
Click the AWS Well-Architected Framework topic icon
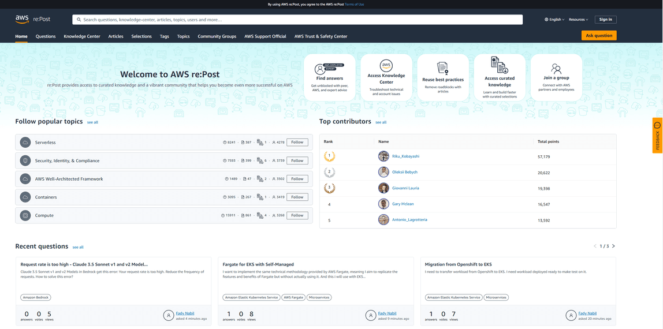pyautogui.click(x=25, y=179)
